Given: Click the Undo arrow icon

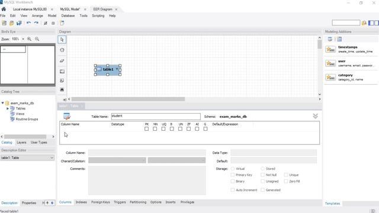Looking at the screenshot, I should (x=29, y=23).
